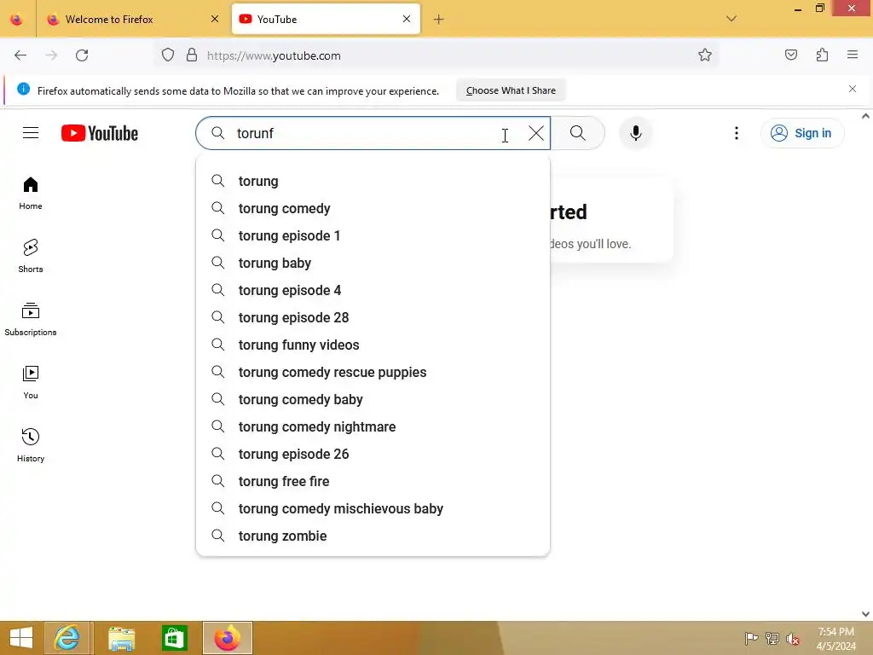Open the network tray icon
The height and width of the screenshot is (655, 873).
(x=772, y=638)
